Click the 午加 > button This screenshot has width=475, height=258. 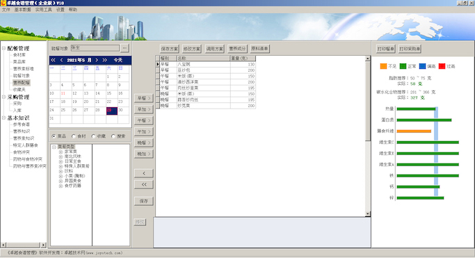pyautogui.click(x=144, y=131)
